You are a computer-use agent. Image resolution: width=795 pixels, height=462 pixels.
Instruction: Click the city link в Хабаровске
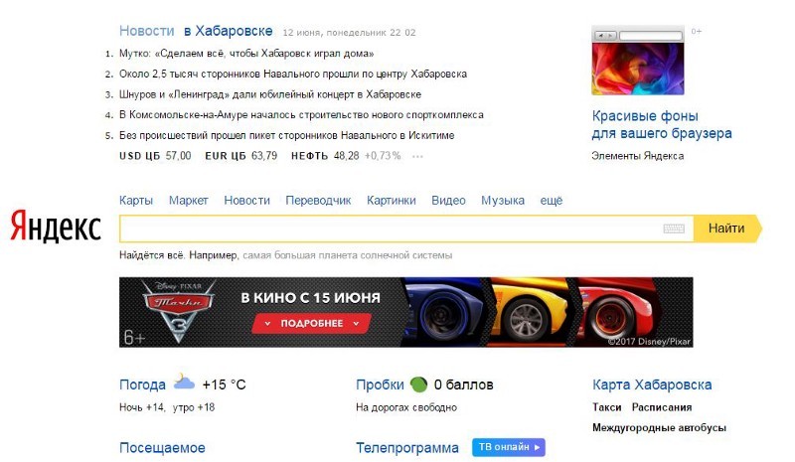coord(229,31)
